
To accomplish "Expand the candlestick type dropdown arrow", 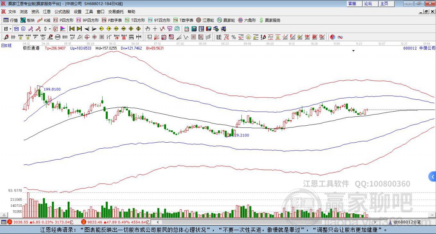I will point(50,29).
